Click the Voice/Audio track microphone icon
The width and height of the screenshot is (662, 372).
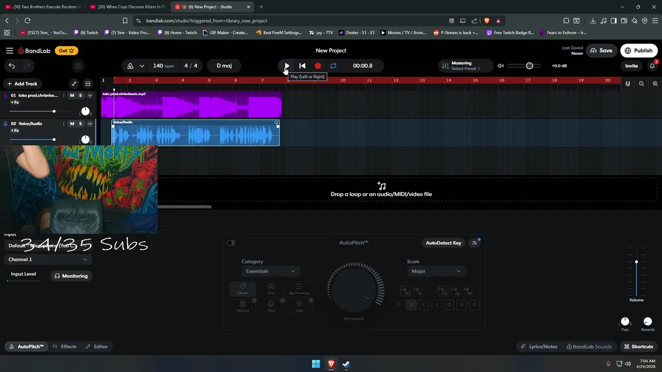[6, 123]
